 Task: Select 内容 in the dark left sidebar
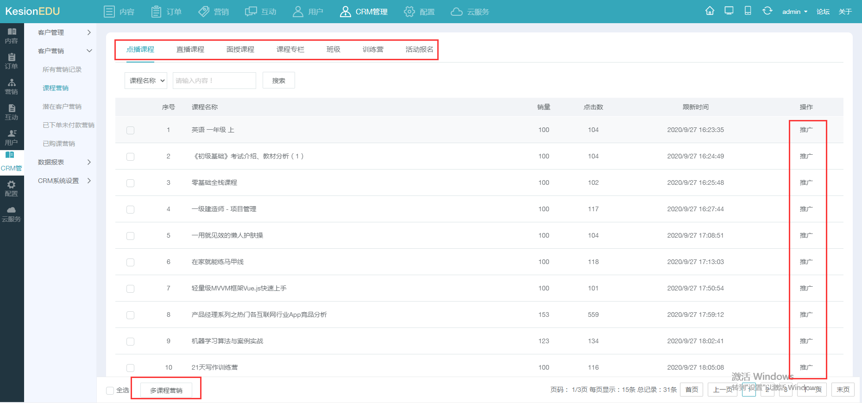12,36
